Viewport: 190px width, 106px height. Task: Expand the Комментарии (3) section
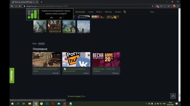(76, 96)
